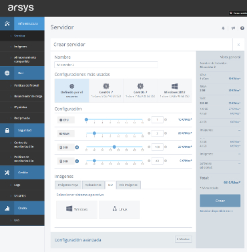Select the Windows 2012 preset card
Screen dimensions: 247x252
[x=175, y=91]
